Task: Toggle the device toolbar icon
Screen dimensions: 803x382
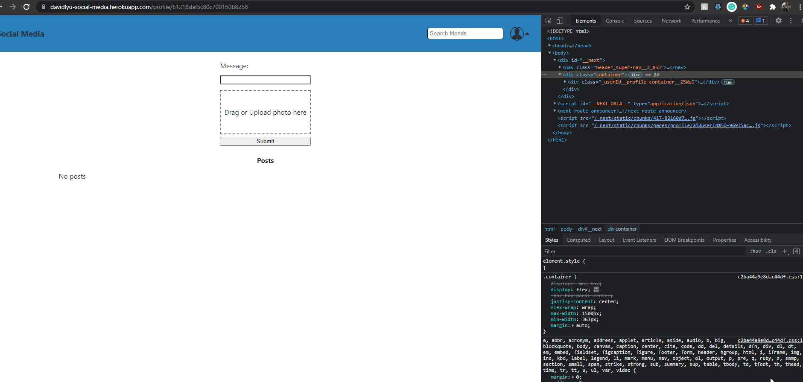Action: (x=560, y=20)
